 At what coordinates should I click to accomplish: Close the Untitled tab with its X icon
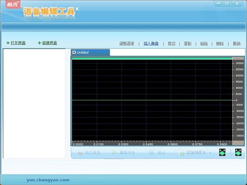pyautogui.click(x=74, y=53)
